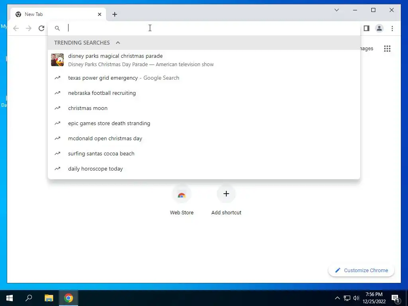This screenshot has width=408, height=306.
Task: Open File Explorer from taskbar
Action: tap(49, 298)
